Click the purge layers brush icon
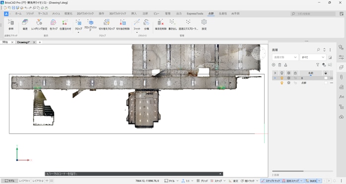 (285, 65)
